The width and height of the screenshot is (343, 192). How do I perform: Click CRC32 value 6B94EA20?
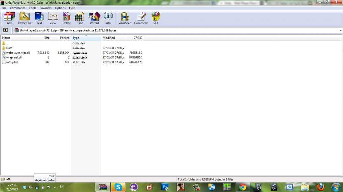coord(136,62)
